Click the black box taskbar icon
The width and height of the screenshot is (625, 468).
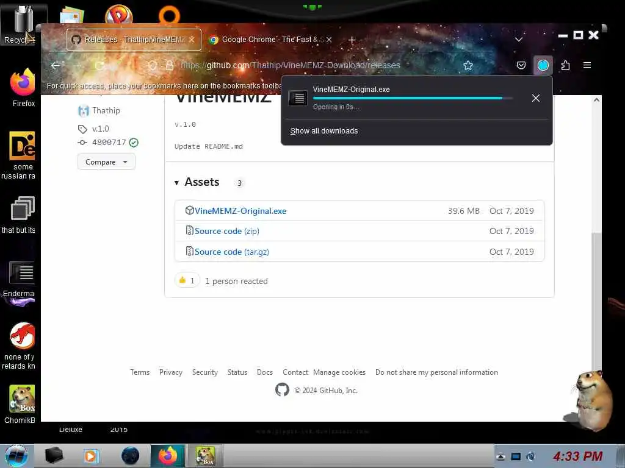[54, 456]
